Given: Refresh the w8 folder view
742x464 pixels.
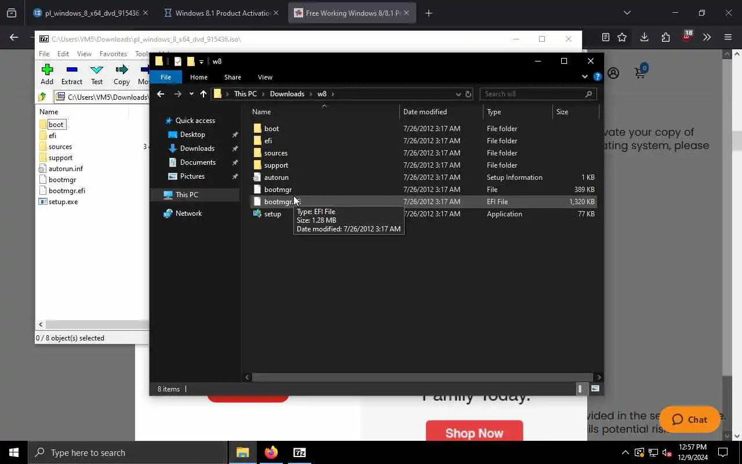Looking at the screenshot, I should [x=468, y=94].
